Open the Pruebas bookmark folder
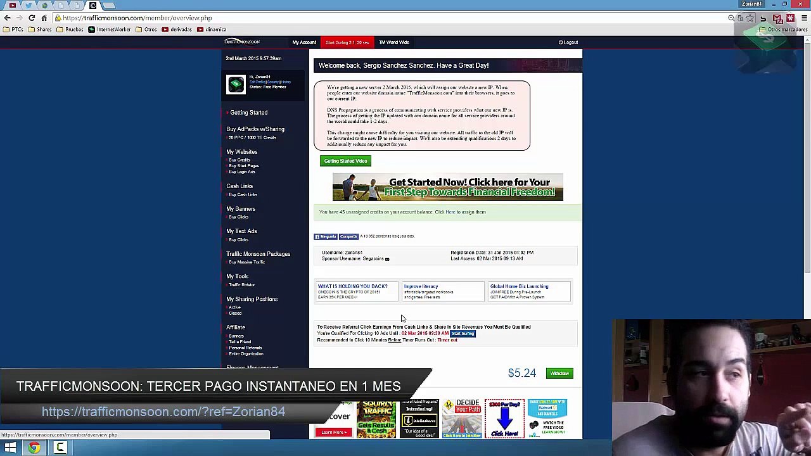 [70, 29]
